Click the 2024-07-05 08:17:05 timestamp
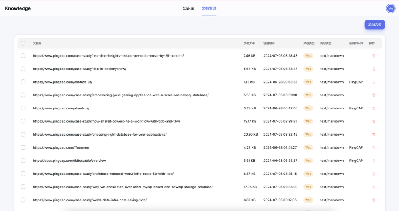This screenshot has height=211, width=399. [x=280, y=200]
